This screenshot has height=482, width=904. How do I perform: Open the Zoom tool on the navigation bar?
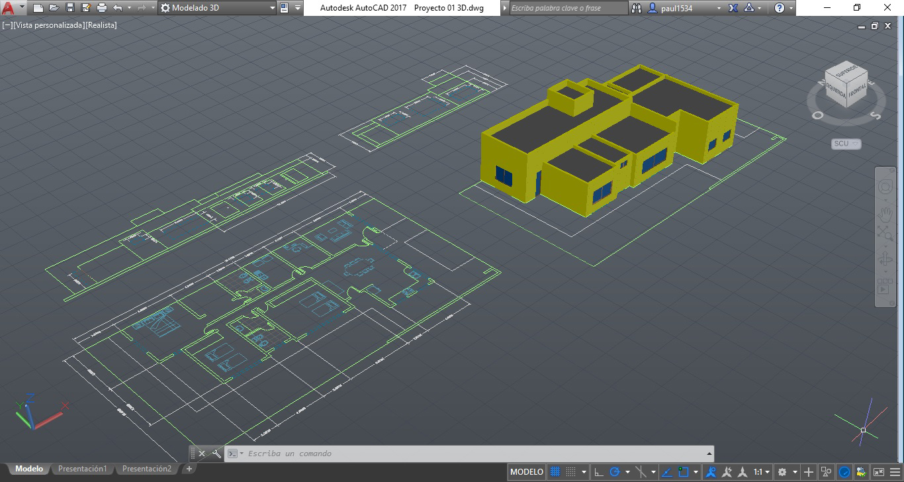[885, 232]
